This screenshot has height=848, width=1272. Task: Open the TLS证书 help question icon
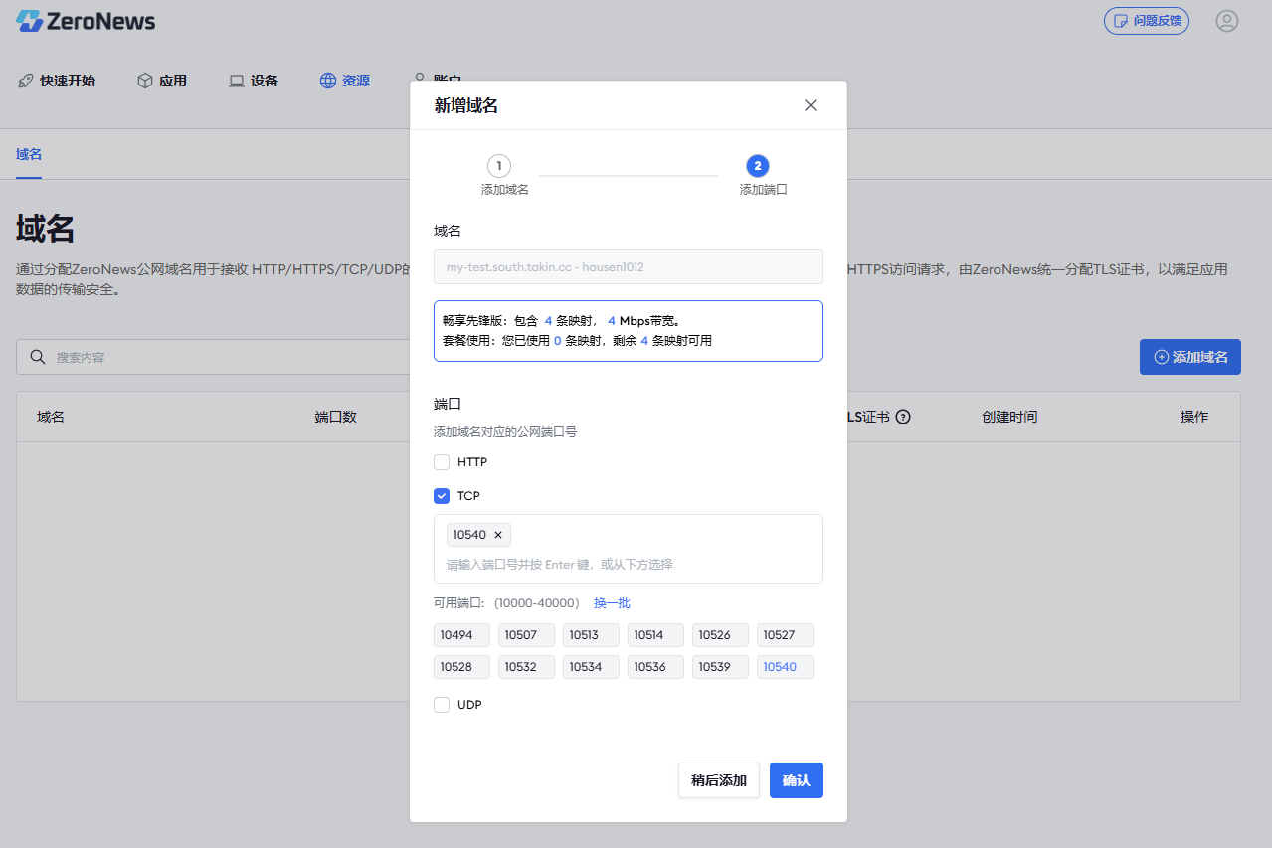tap(902, 417)
